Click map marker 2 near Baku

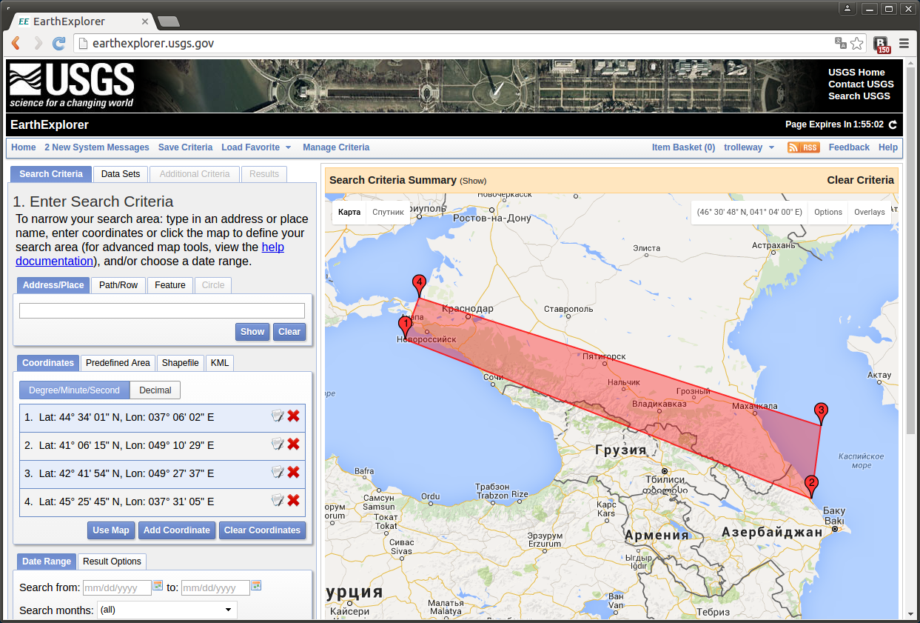(811, 486)
